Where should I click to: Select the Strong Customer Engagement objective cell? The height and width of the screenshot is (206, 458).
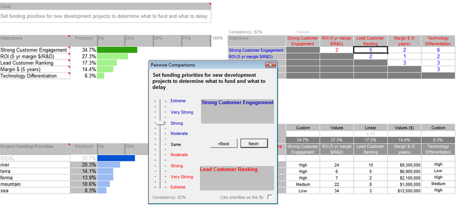[x=35, y=50]
